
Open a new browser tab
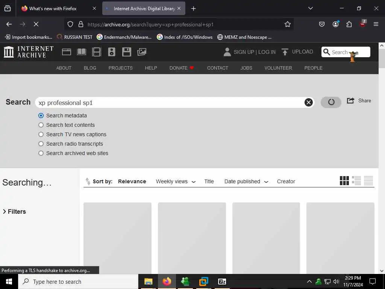[193, 8]
